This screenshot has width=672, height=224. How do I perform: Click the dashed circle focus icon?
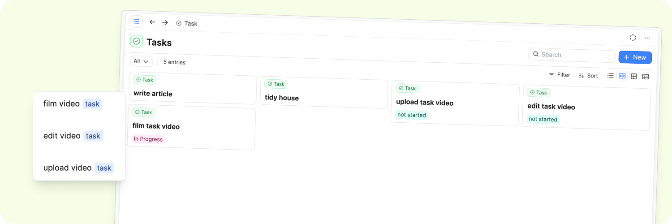tap(633, 38)
